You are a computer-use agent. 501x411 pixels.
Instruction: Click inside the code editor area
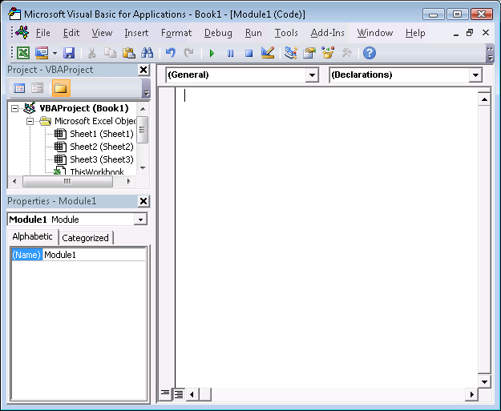(326, 237)
